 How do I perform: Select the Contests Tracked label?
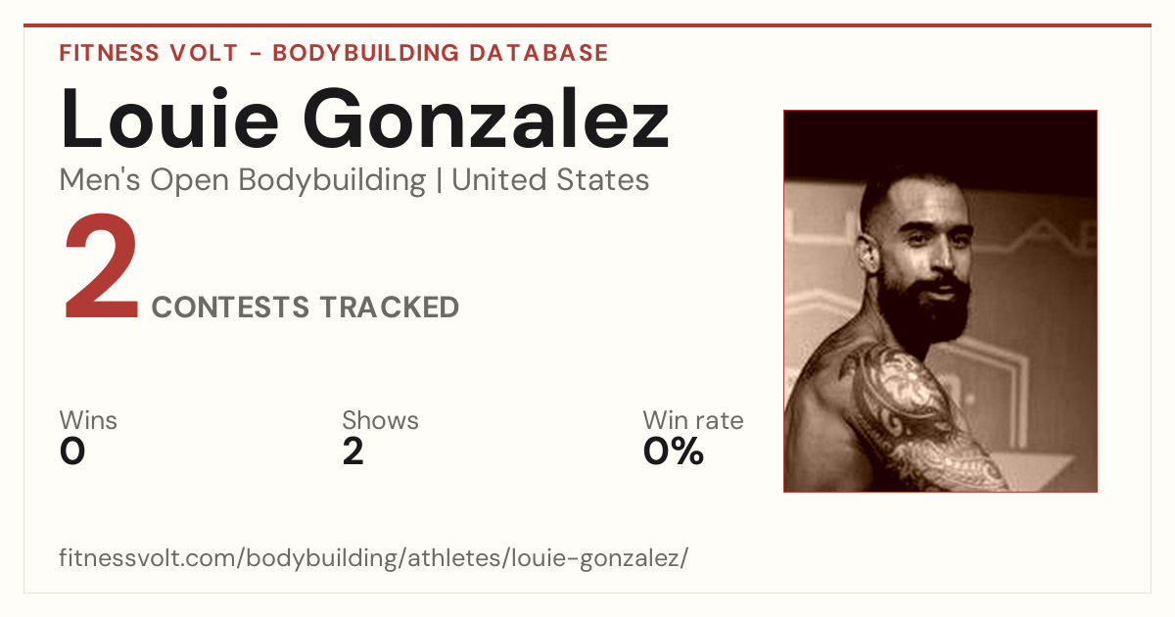[305, 308]
